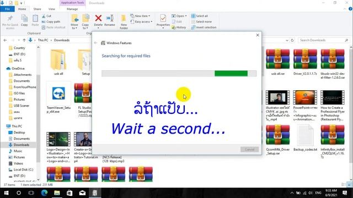The width and height of the screenshot is (353, 198).
Task: Switch to the View ribbon tab
Action: [51, 9]
